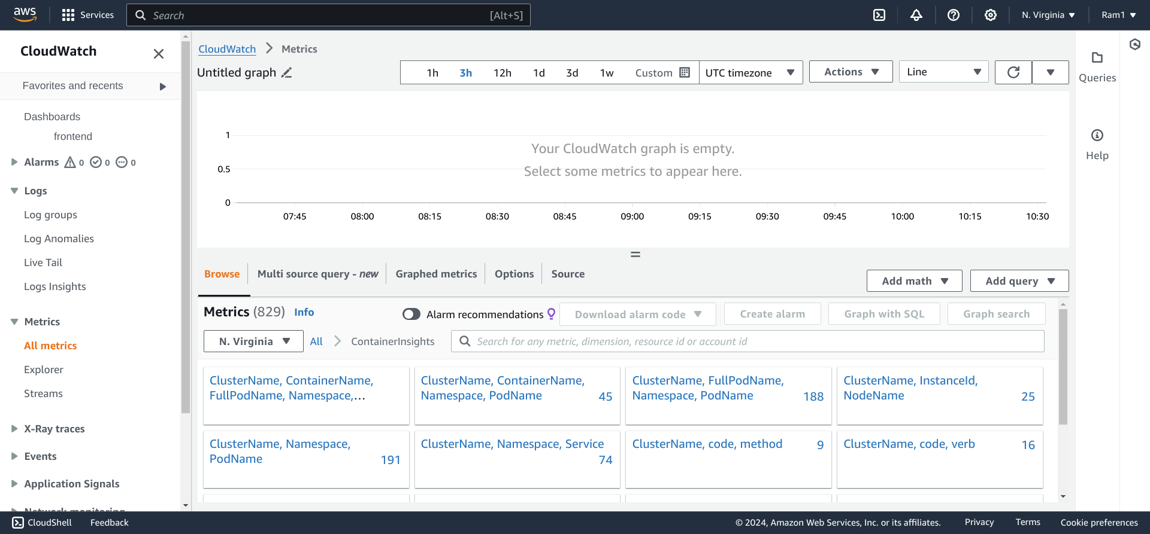Collapse the Metrics section

click(14, 322)
